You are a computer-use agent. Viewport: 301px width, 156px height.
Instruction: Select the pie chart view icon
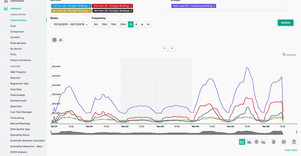tap(256, 142)
